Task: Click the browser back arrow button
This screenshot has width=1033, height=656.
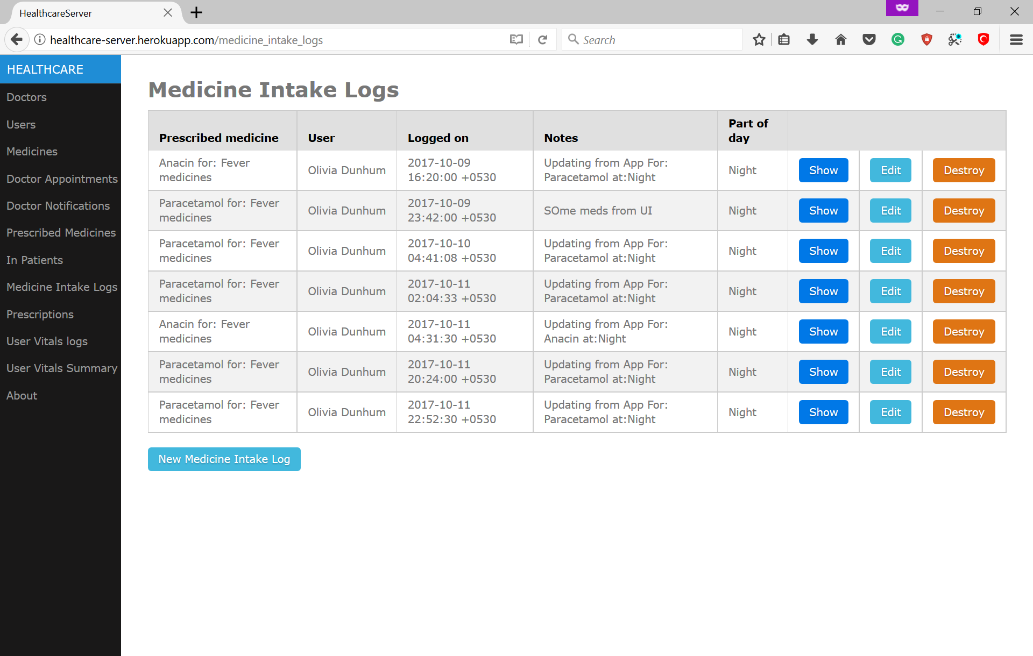Action: pyautogui.click(x=17, y=40)
